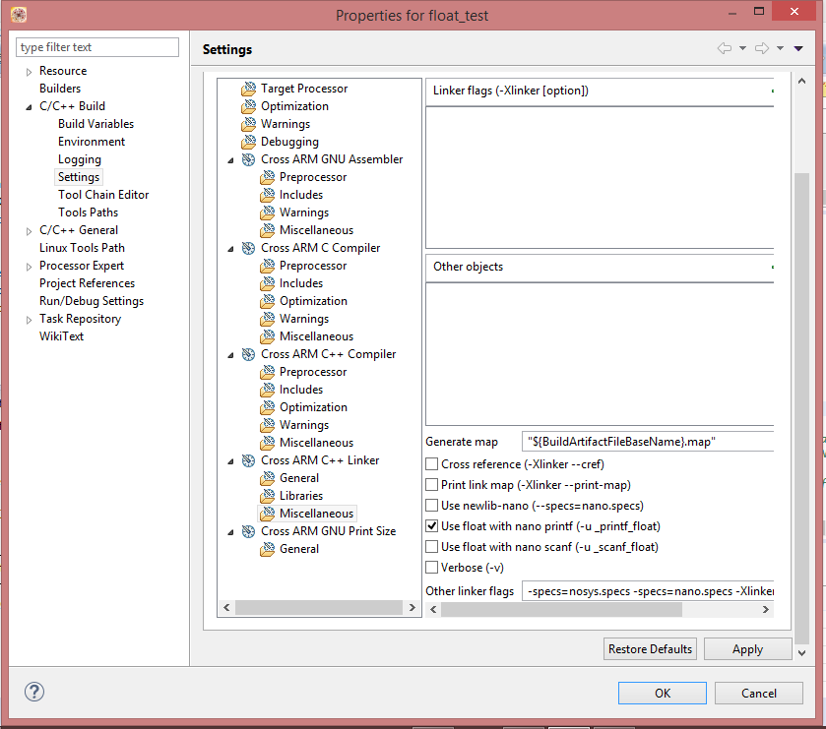The height and width of the screenshot is (729, 826).
Task: Collapse the Cross ARM C++ Linker node
Action: 230,461
